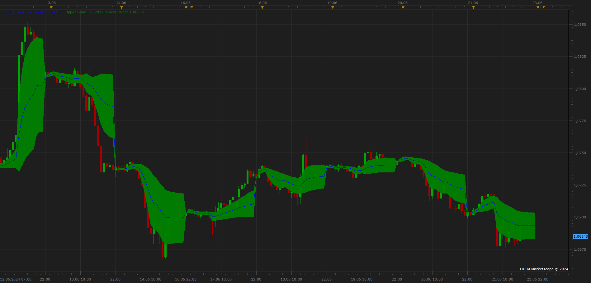Click the 14.06 date label at top
This screenshot has height=283, width=591.
[x=121, y=3]
